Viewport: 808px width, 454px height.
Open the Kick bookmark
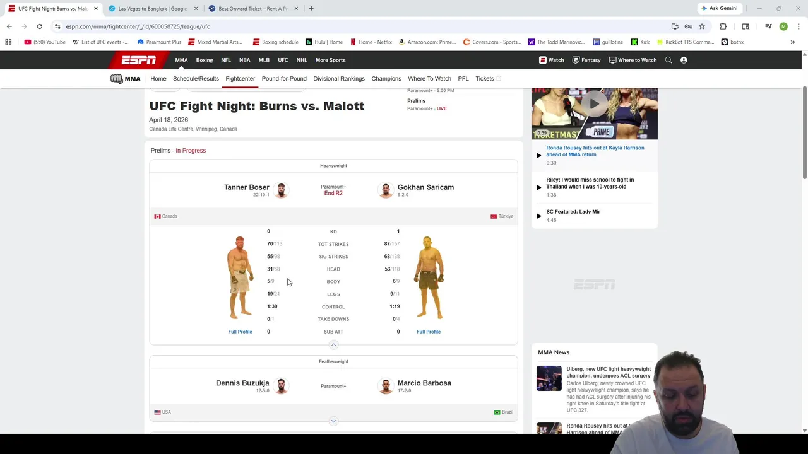[640, 42]
